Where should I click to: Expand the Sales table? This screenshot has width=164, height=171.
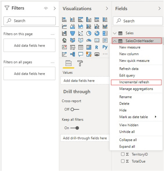tap(115, 33)
